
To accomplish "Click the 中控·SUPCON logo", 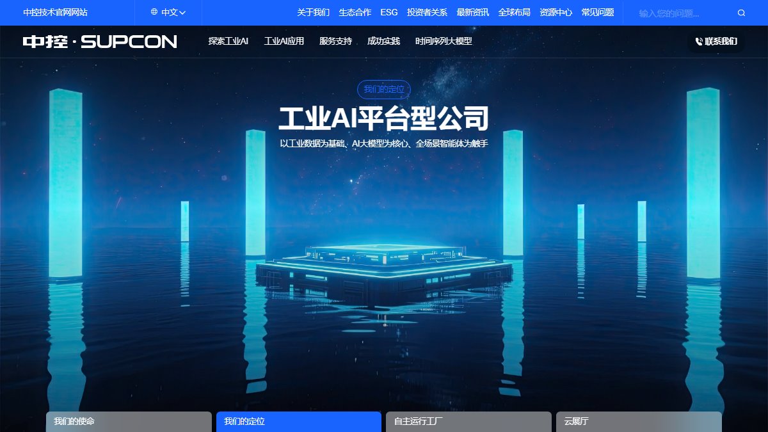I will tap(100, 42).
